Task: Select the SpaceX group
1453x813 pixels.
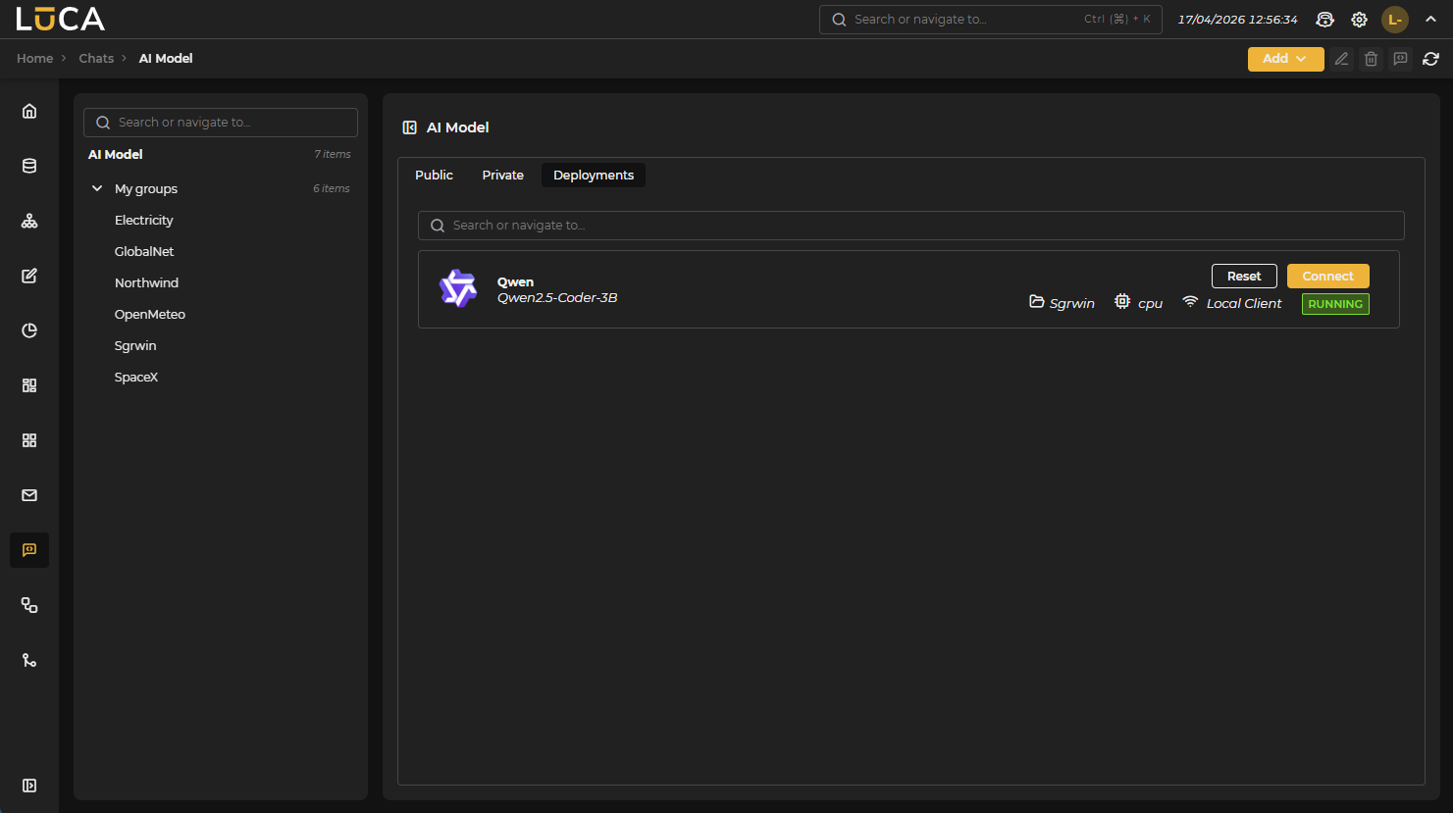Action: coord(135,378)
